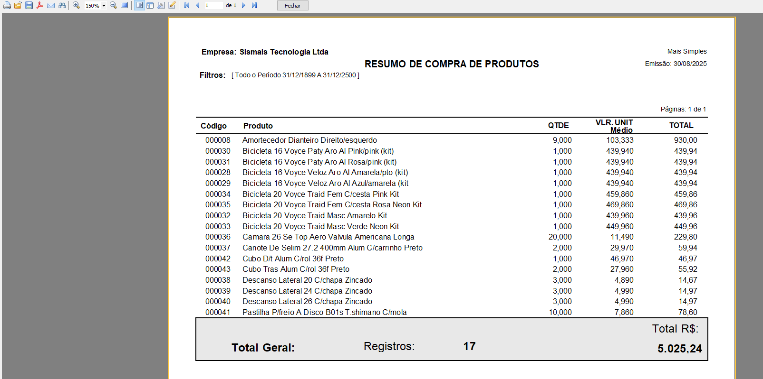Save the report using the floppy icon
This screenshot has height=379, width=763.
(29, 5)
